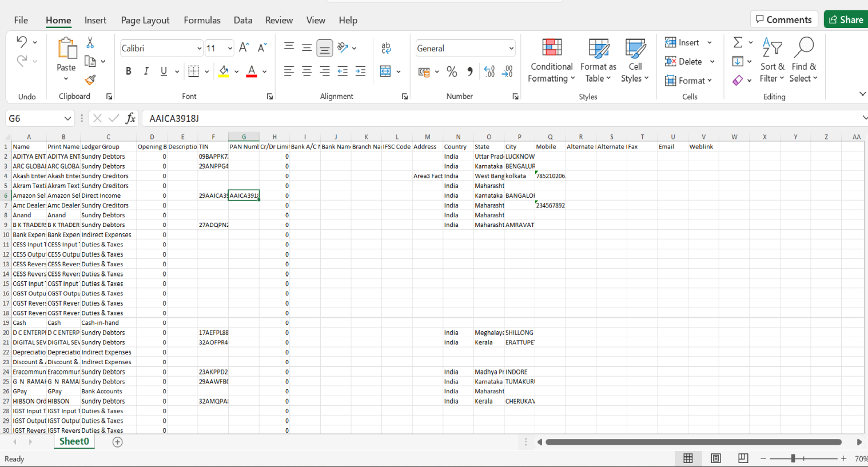
Task: Open the File menu
Action: (21, 20)
